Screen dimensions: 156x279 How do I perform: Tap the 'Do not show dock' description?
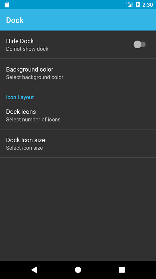[x=27, y=49]
